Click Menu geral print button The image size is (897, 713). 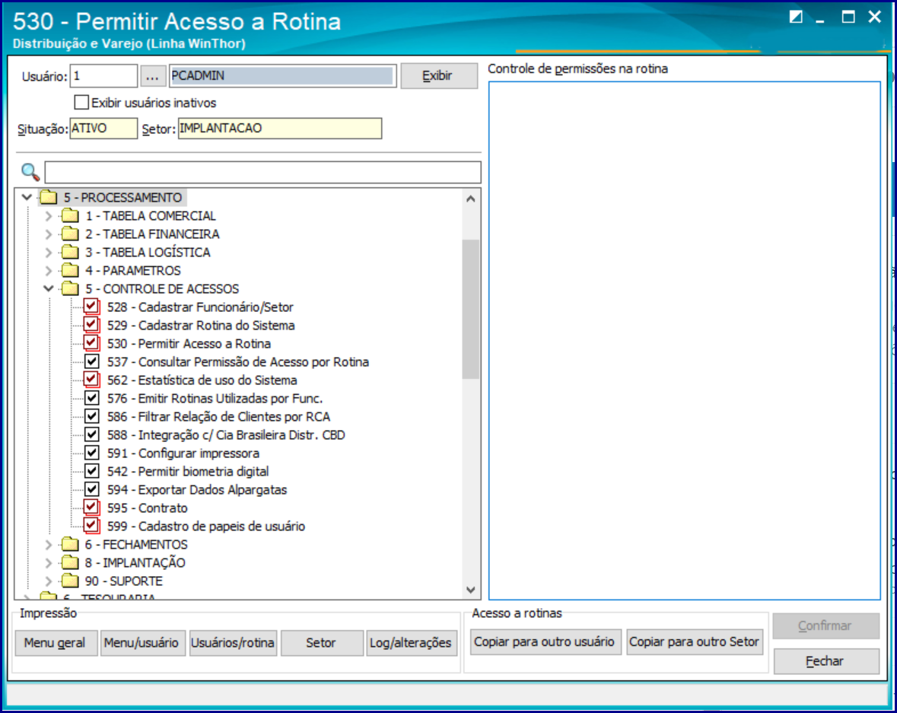coord(56,643)
